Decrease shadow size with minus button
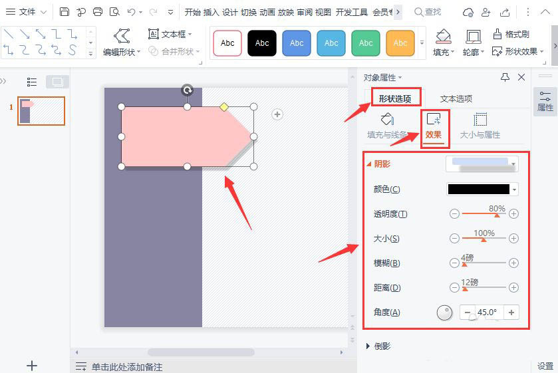Image resolution: width=558 pixels, height=373 pixels. (454, 238)
